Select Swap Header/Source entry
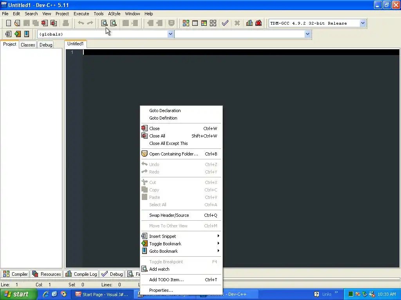 point(181,215)
